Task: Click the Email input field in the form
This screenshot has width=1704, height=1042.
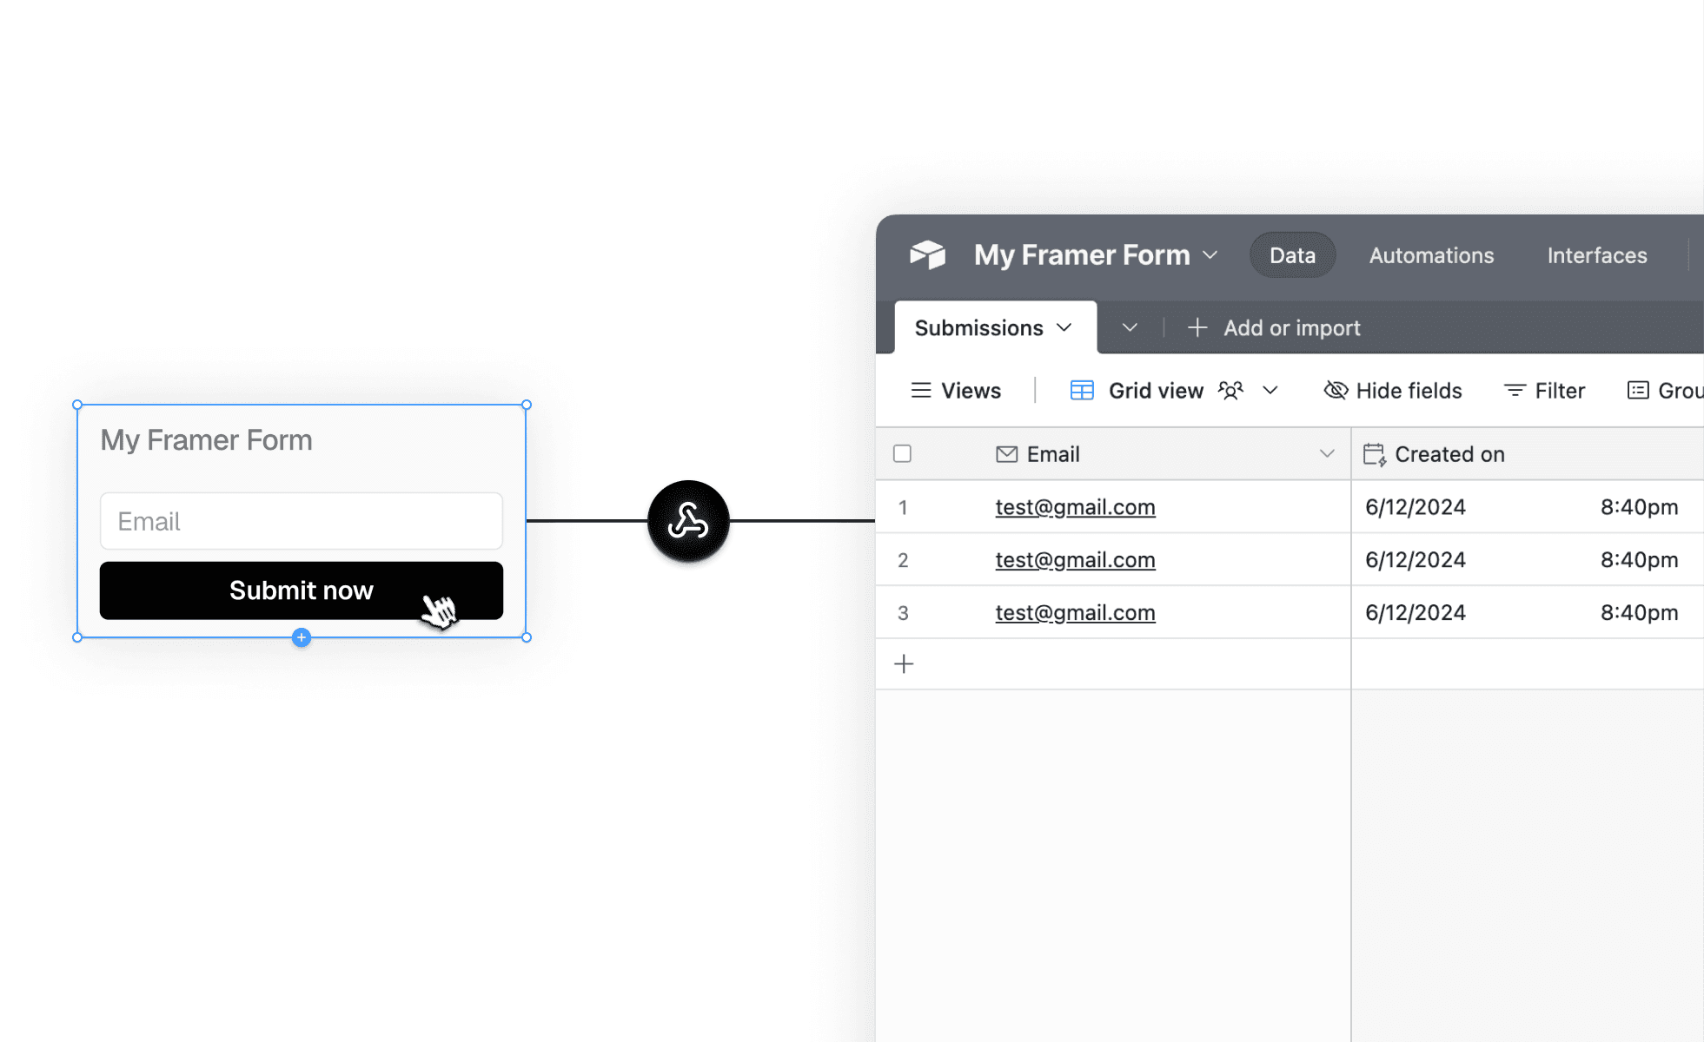Action: coord(302,521)
